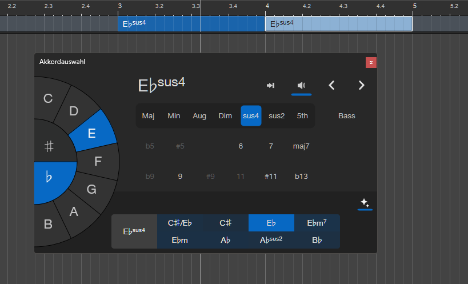
Task: Toggle the chord audition speaker icon
Action: (302, 86)
